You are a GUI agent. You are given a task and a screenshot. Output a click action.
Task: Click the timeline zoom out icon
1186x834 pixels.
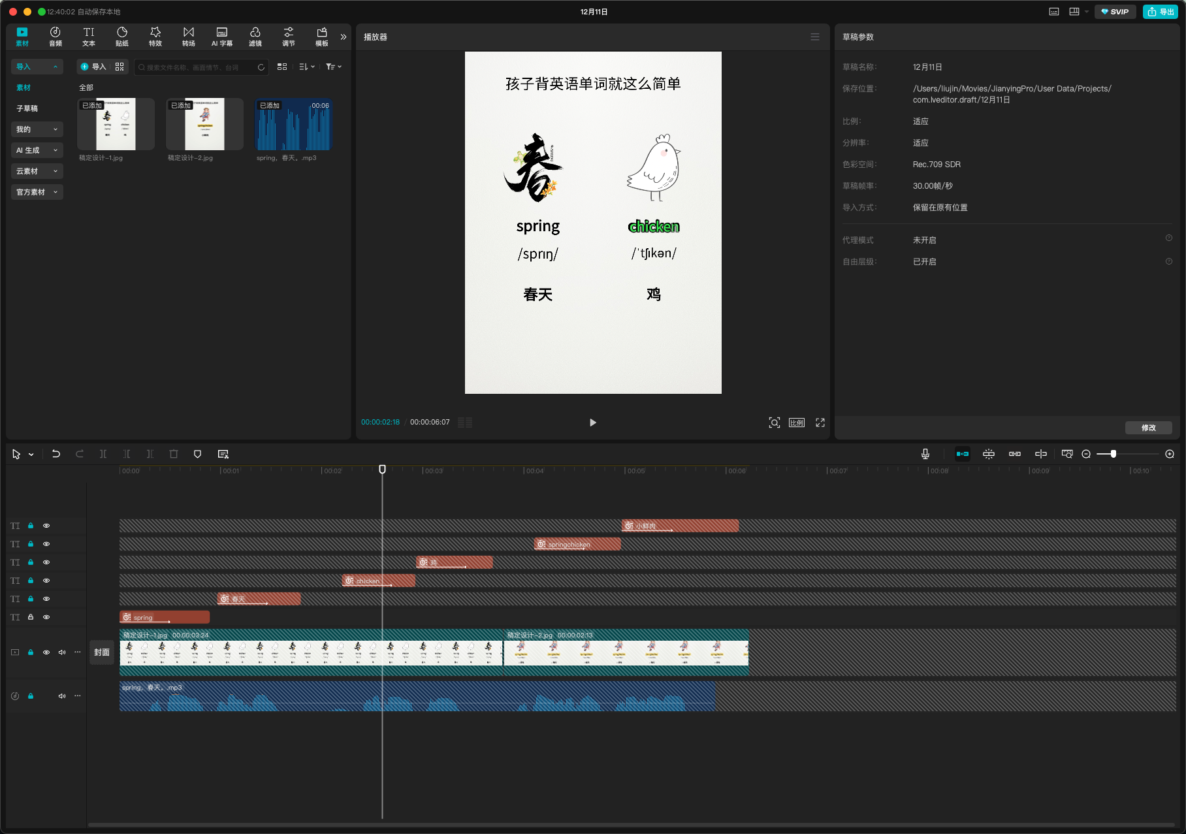coord(1086,454)
